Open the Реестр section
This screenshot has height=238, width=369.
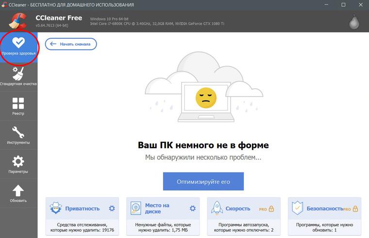pyautogui.click(x=18, y=106)
